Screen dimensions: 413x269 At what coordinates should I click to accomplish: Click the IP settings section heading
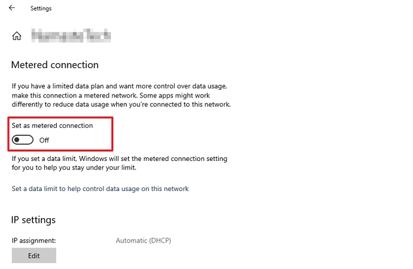(34, 220)
